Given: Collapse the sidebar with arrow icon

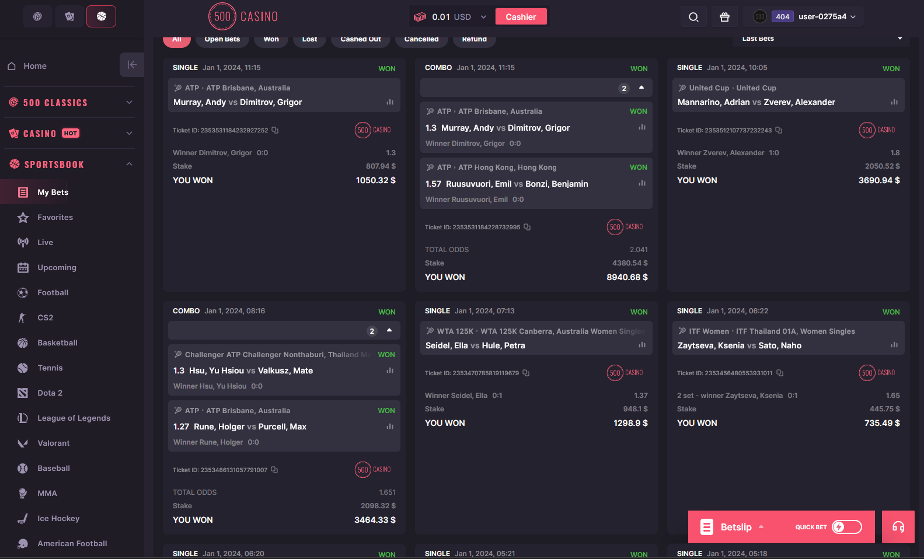Looking at the screenshot, I should 132,65.
